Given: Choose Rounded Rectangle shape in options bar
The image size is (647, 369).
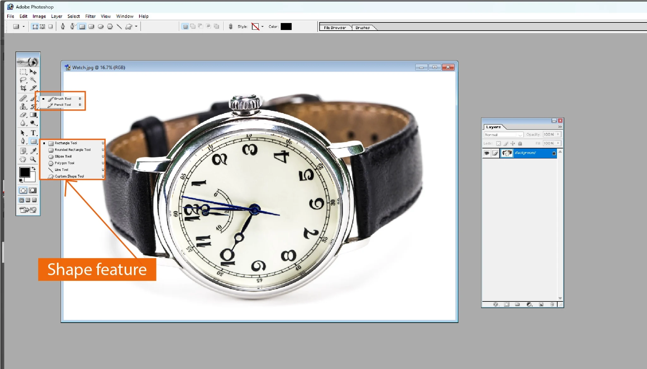Looking at the screenshot, I should (x=91, y=27).
